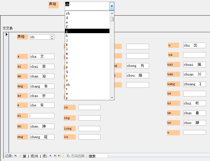The width and height of the screenshot is (210, 161).
Task: Click the 'chong 充' text field
Action: point(137,66)
